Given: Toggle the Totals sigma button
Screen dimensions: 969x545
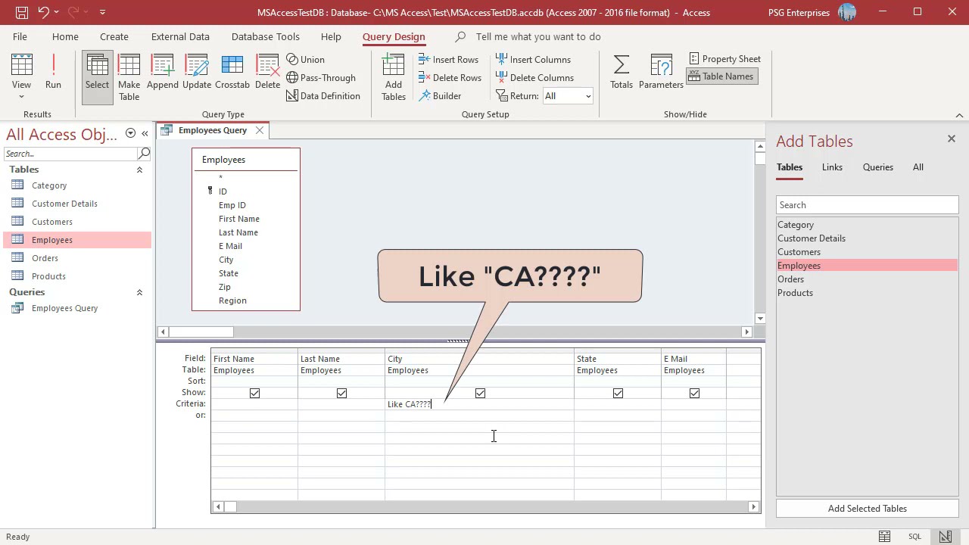Looking at the screenshot, I should pyautogui.click(x=622, y=73).
